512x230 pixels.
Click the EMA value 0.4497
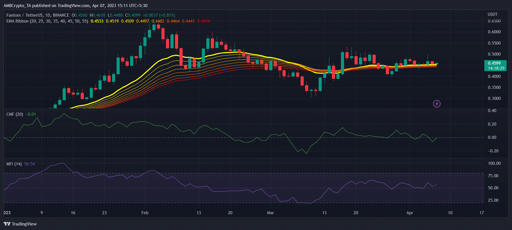tap(143, 21)
